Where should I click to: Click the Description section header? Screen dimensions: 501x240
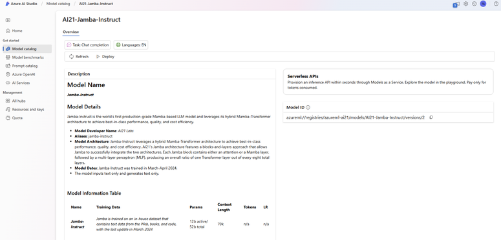point(79,74)
